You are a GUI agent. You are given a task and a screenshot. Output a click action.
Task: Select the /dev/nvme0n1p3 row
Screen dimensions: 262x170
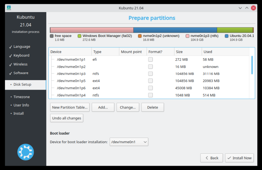[x=149, y=74]
